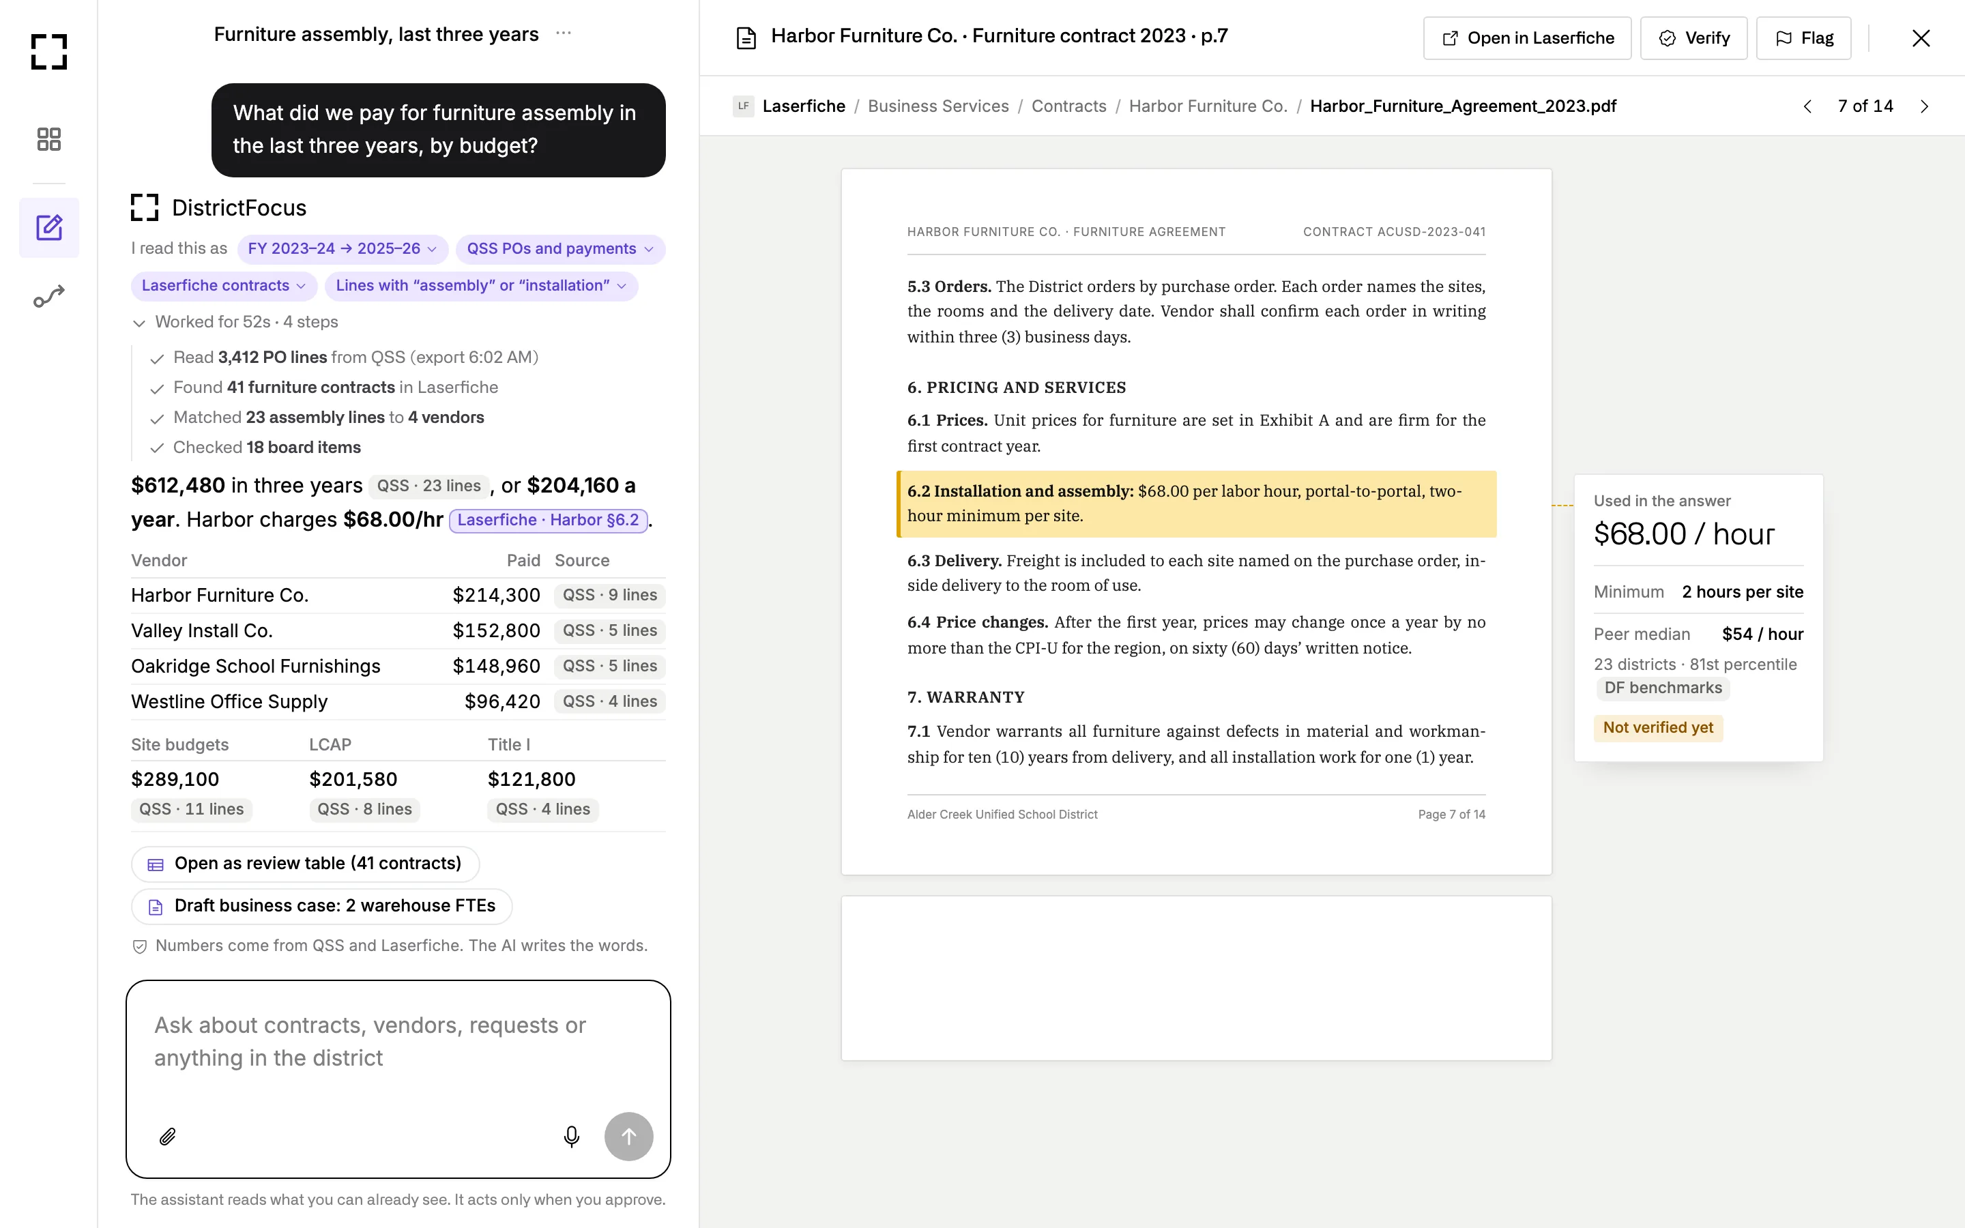Open the FY 2023–24 → 2025–26 dropdown

click(342, 248)
